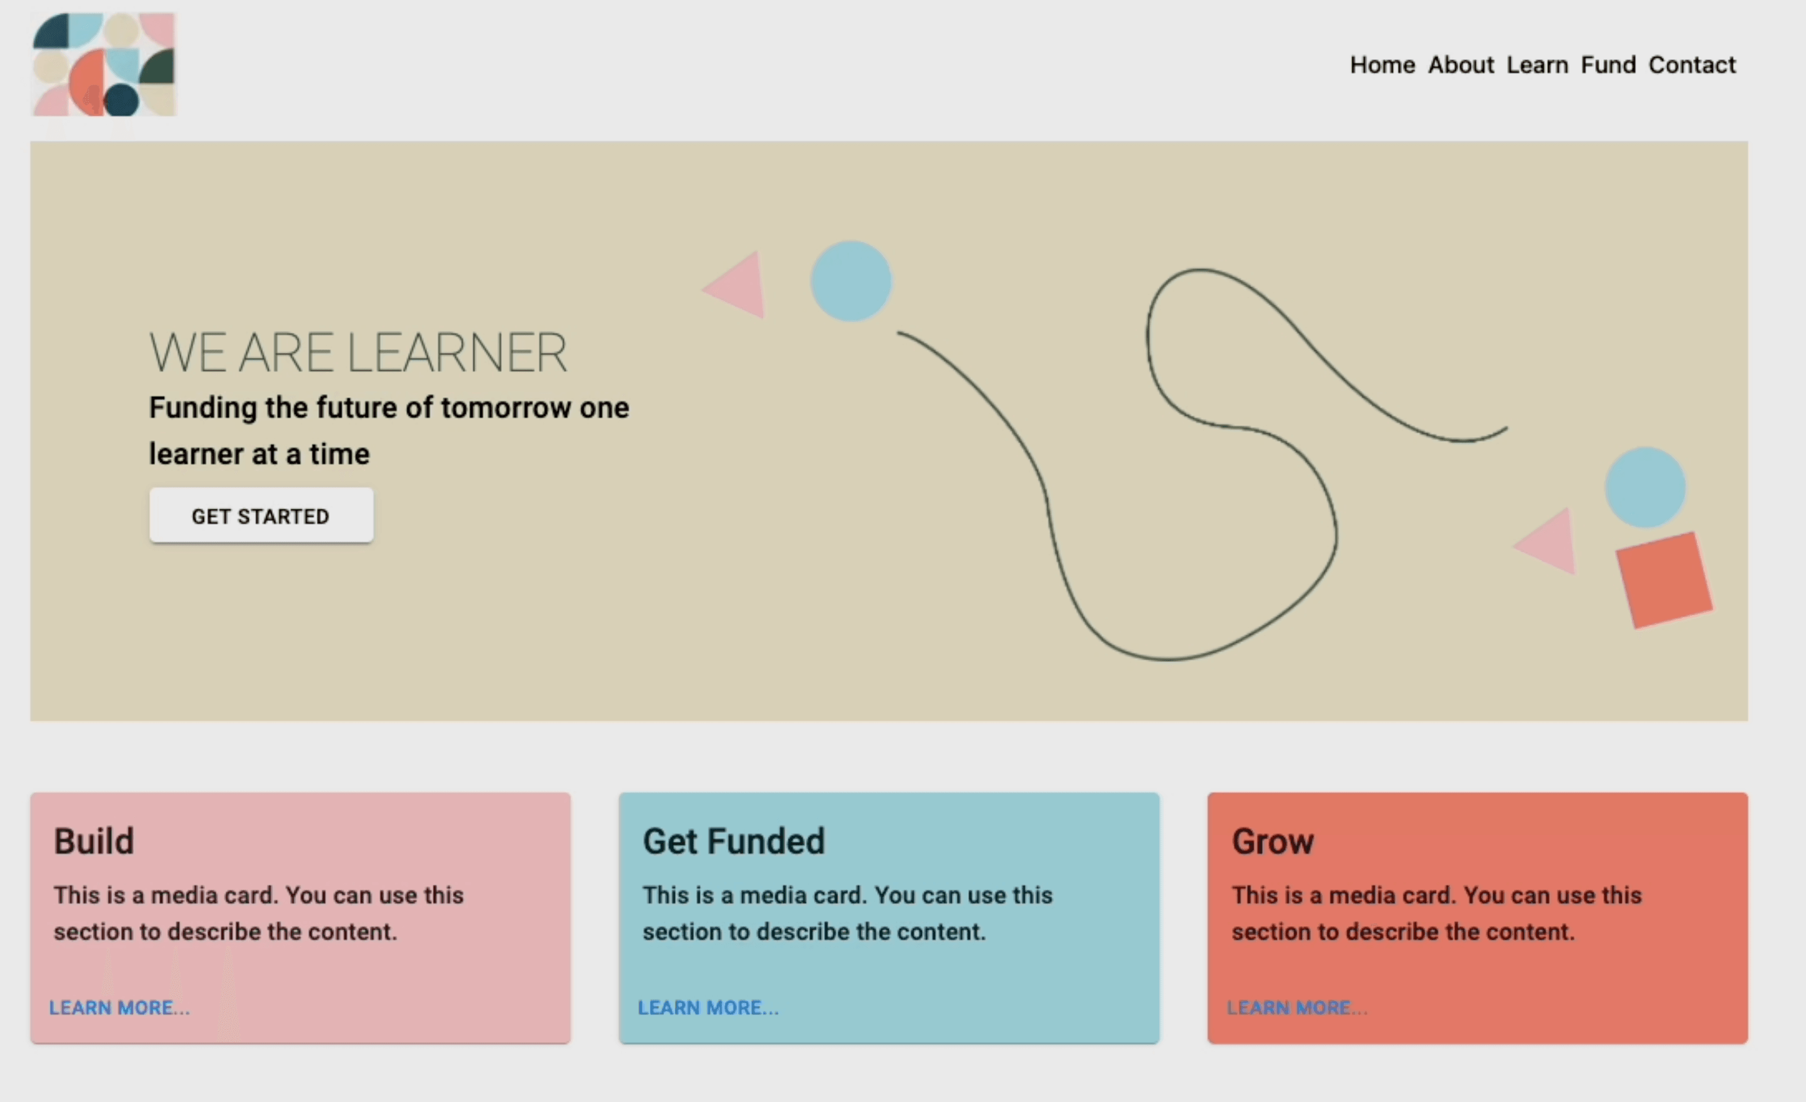The height and width of the screenshot is (1102, 1806).
Task: Select Learn from the navigation bar
Action: tap(1537, 65)
